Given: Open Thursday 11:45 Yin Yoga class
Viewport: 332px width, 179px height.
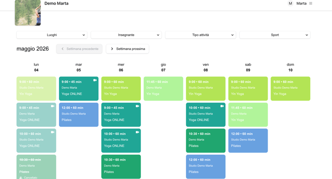Looking at the screenshot, I should [163, 89].
